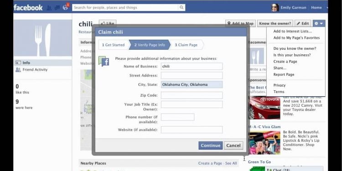Click Add to Map button
This screenshot has width=342, height=171.
pos(241,23)
